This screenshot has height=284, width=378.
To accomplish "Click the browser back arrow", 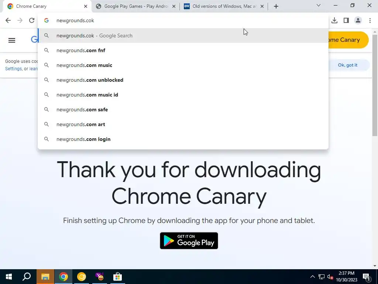I will 8,20.
